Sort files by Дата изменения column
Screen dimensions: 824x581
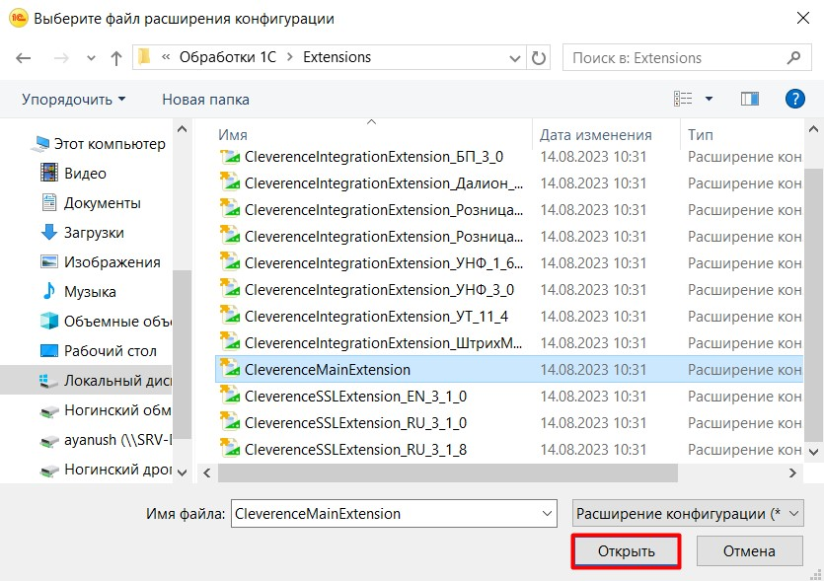(x=595, y=135)
